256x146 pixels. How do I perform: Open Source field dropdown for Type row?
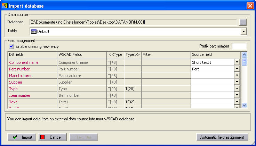(237, 88)
